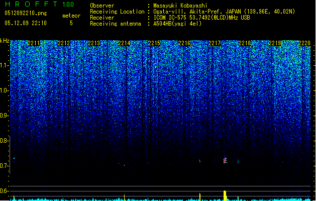Click the strong red meteor echo after 2217
The width and height of the screenshot is (316, 201).
tap(225, 160)
